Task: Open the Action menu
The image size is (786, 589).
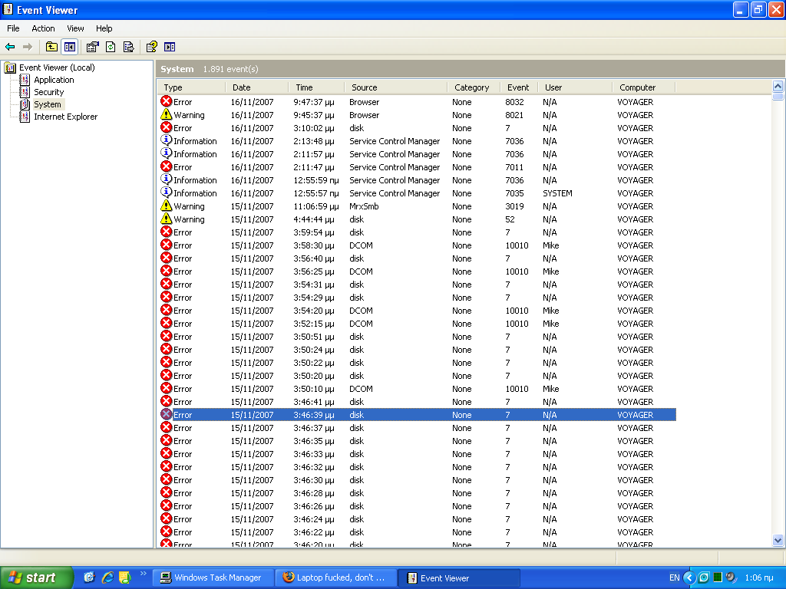Action: 43,28
